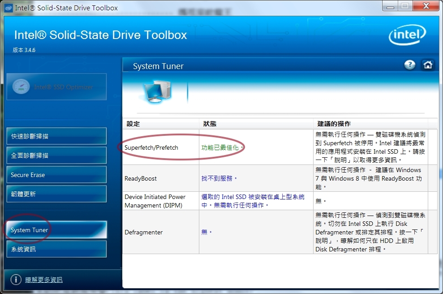Click the 版本 3.4.6 version label

(24, 50)
